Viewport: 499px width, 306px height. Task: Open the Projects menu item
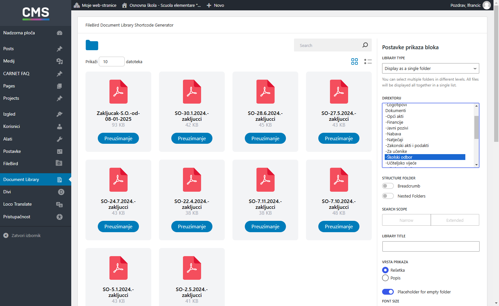pos(36,98)
